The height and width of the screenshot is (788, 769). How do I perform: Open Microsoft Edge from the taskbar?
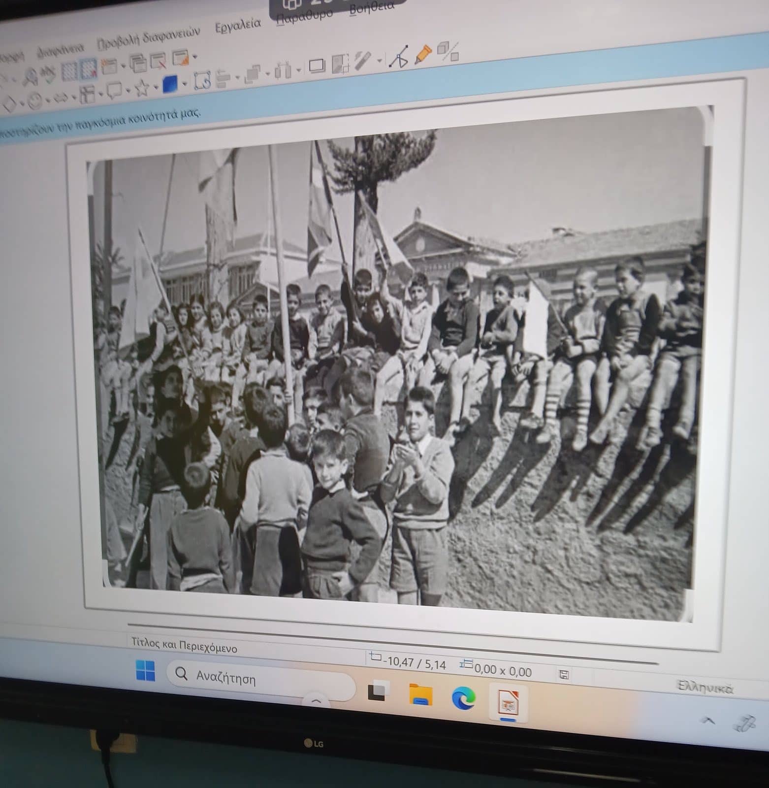[x=464, y=697]
